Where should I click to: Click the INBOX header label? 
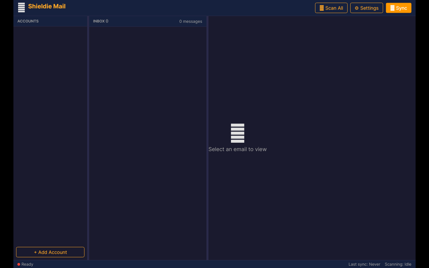tap(101, 21)
